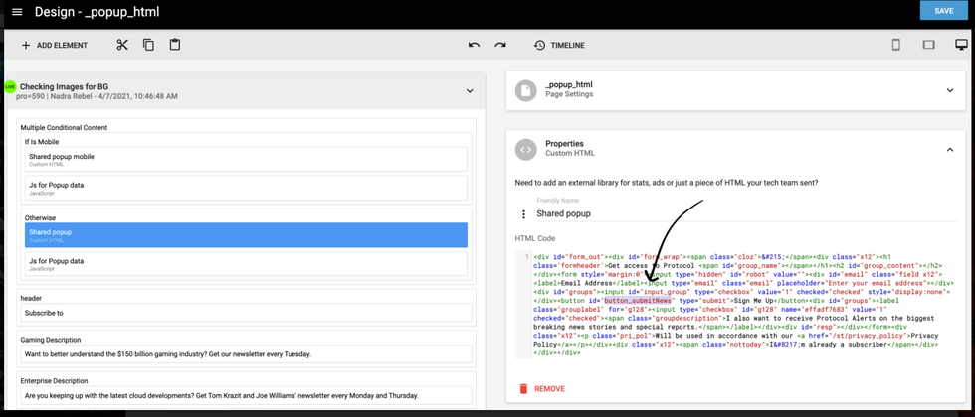
Task: Switch to tablet device preview
Action: tap(928, 45)
